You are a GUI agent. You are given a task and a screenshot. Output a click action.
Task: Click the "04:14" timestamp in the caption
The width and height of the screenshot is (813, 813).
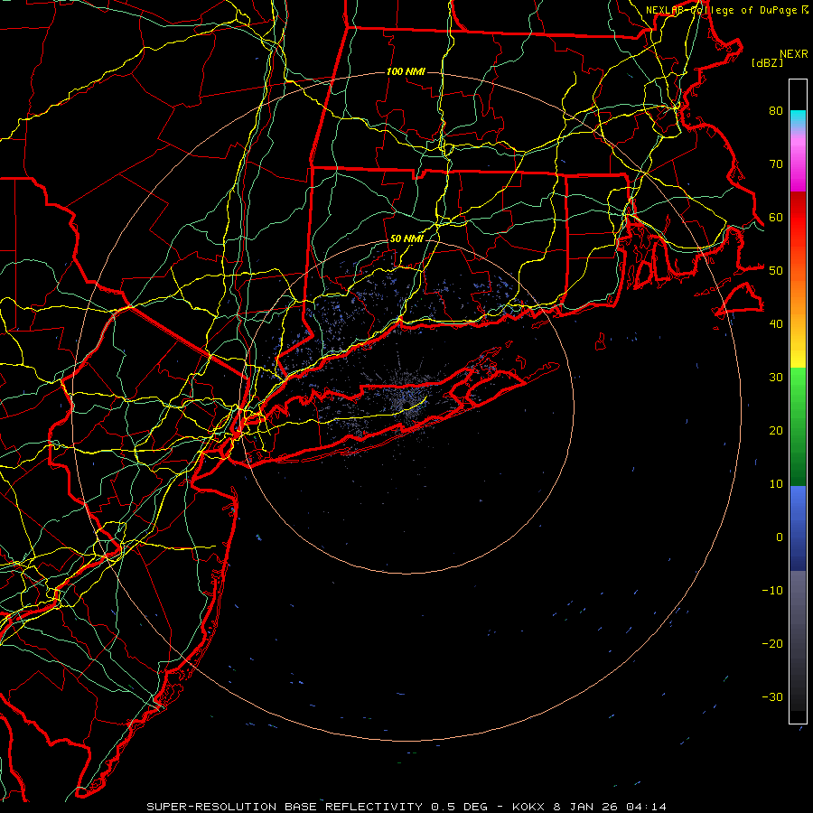(x=646, y=807)
